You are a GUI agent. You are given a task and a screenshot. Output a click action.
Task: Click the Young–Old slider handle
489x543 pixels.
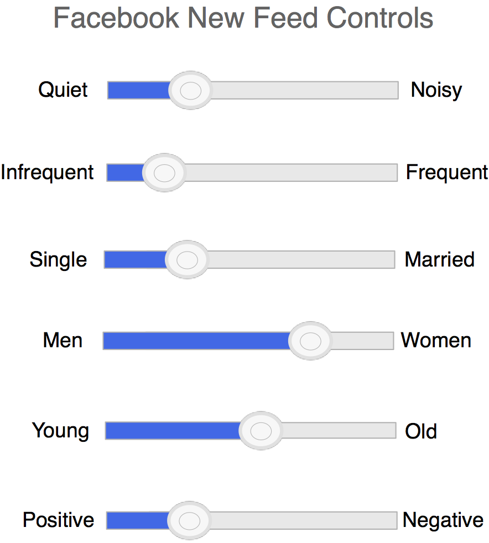click(x=262, y=431)
